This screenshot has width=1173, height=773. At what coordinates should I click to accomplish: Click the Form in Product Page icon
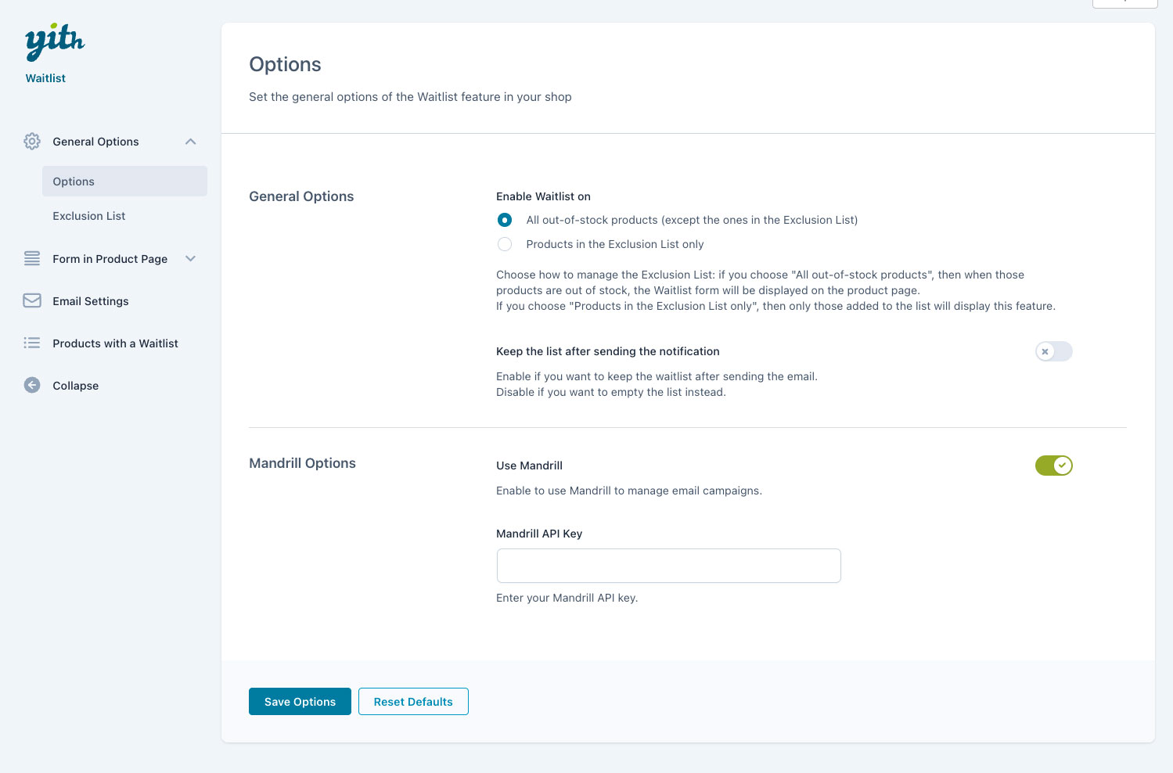(x=32, y=259)
